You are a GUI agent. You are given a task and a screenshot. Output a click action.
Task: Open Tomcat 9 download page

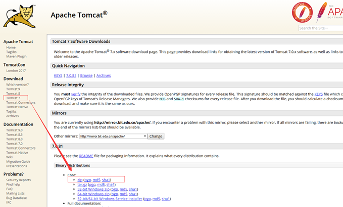[13, 89]
